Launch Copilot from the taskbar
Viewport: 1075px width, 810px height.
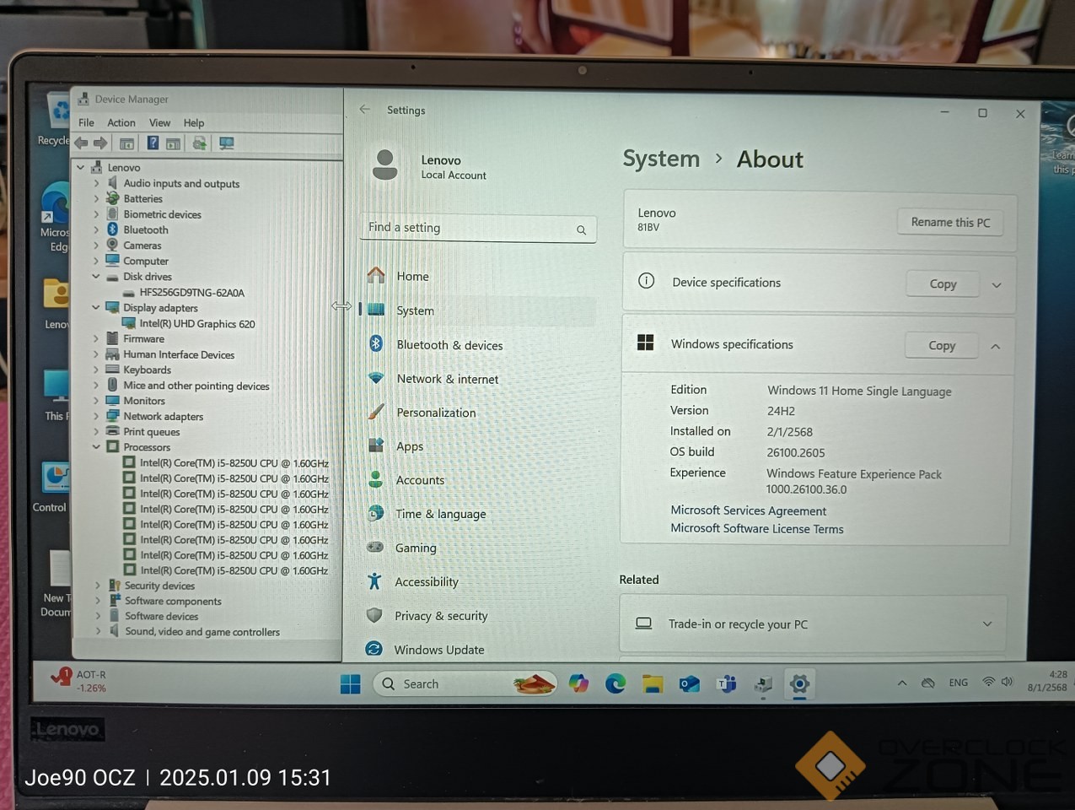578,683
